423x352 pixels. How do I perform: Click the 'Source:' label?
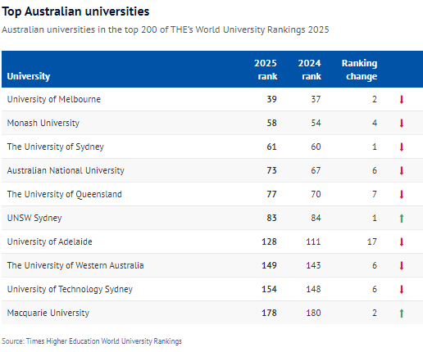(13, 341)
